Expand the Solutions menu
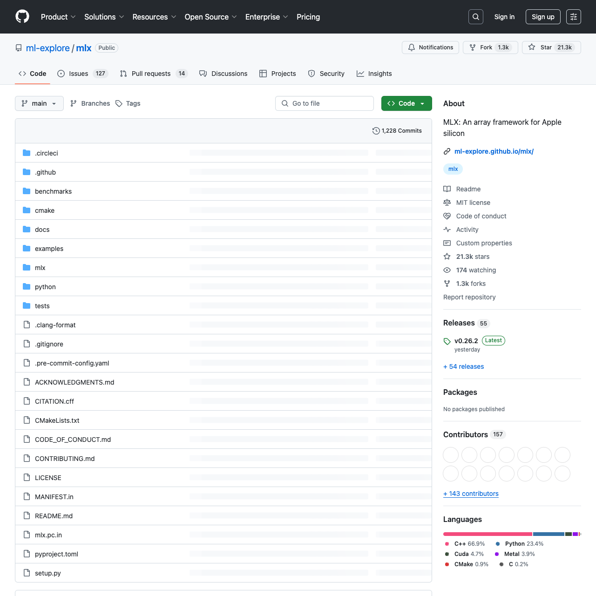 [104, 17]
